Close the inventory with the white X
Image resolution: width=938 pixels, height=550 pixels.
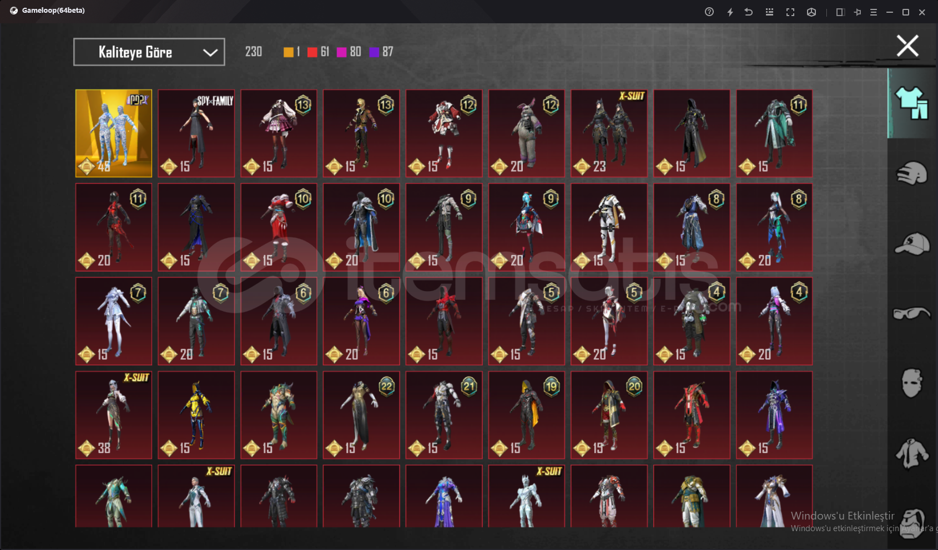point(907,45)
